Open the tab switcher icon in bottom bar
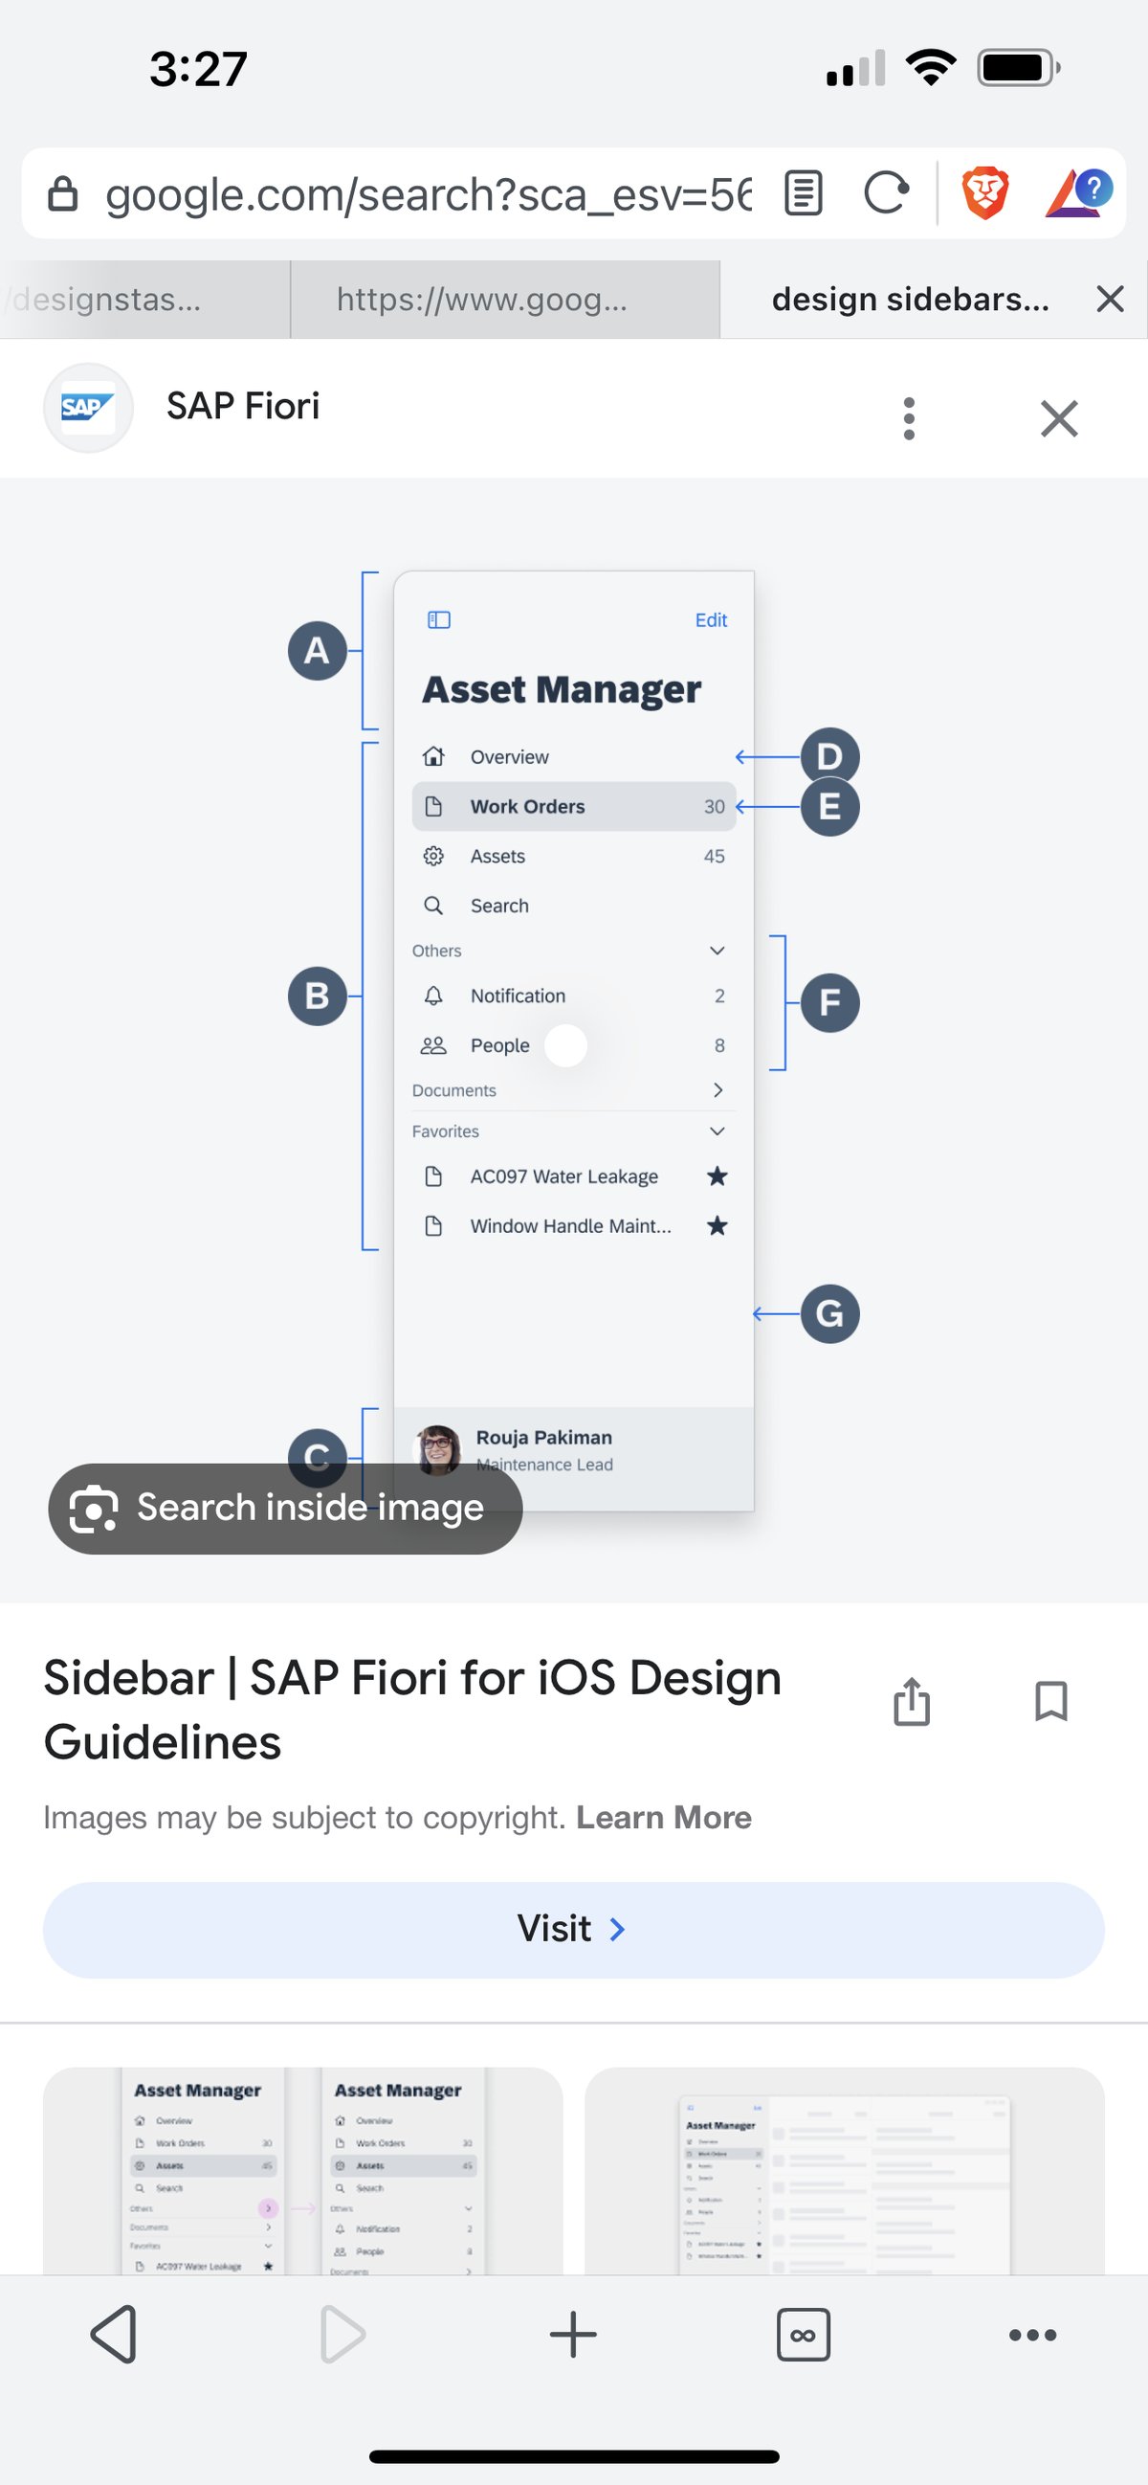 pyautogui.click(x=803, y=2335)
